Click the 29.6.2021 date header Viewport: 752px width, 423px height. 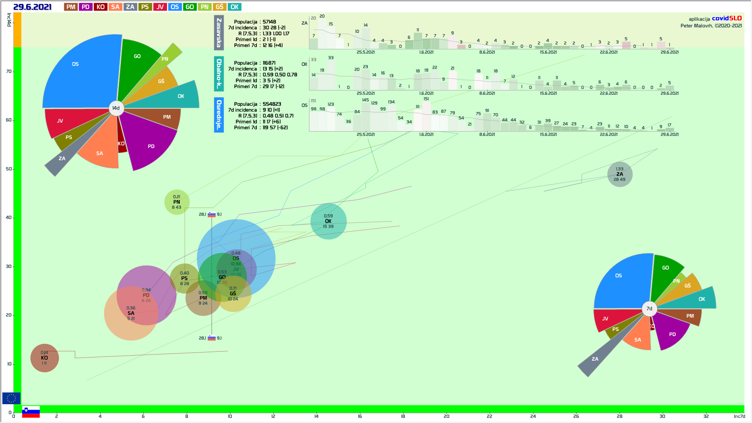pyautogui.click(x=32, y=7)
